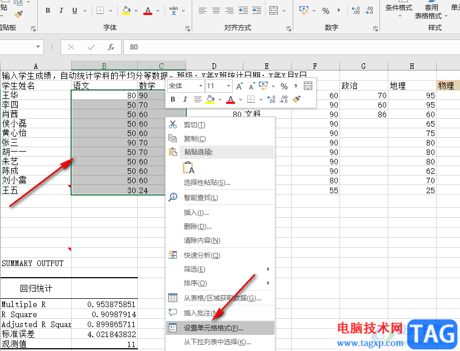Open the ribbon fill color dropdown arrow
This screenshot has width=460, height=351.
pos(136,11)
